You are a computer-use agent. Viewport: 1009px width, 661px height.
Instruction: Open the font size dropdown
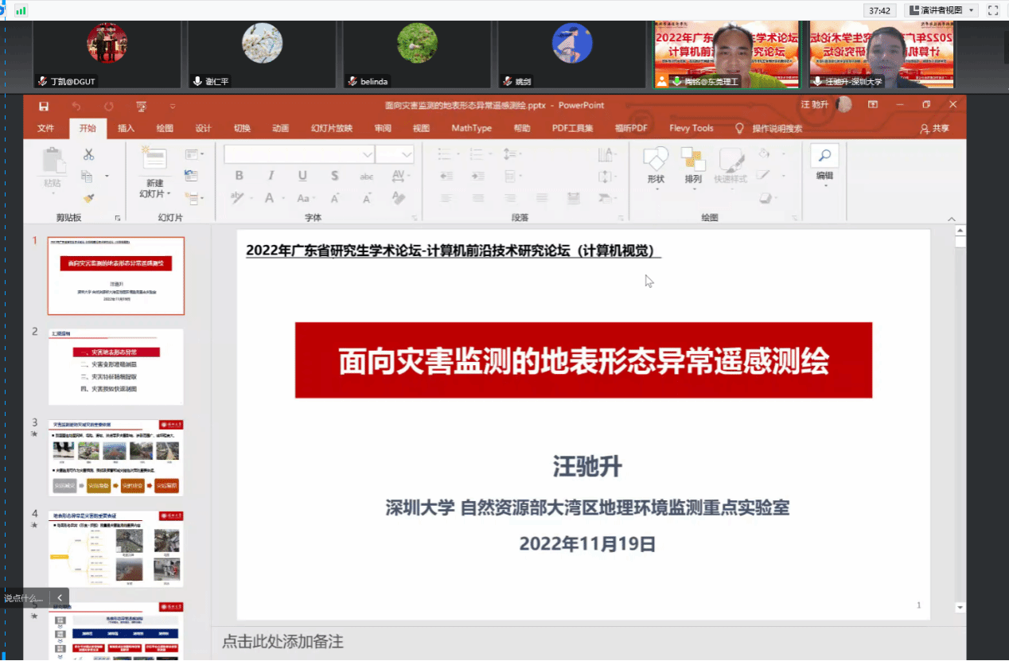tap(407, 154)
